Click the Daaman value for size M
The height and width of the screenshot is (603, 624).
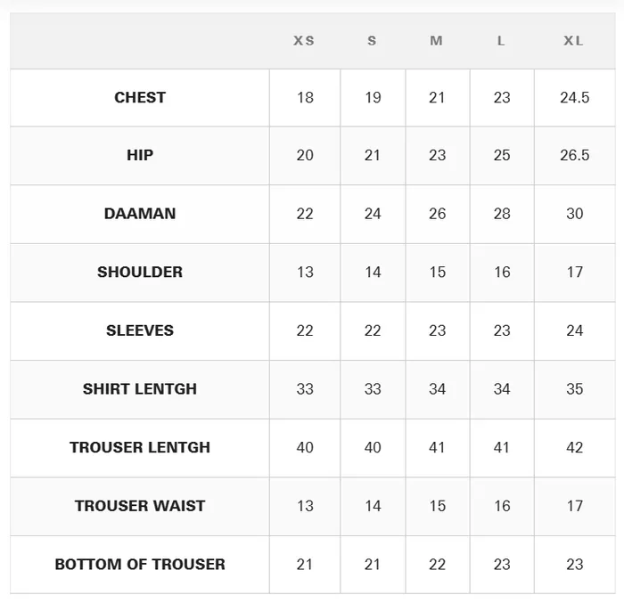(437, 214)
